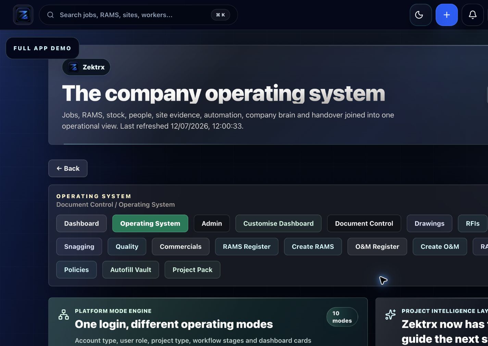Click Create O&M

pyautogui.click(x=440, y=246)
